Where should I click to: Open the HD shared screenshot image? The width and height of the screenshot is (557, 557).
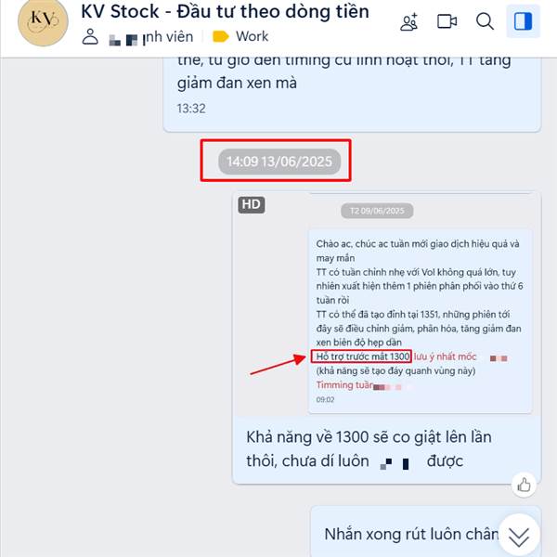point(386,304)
